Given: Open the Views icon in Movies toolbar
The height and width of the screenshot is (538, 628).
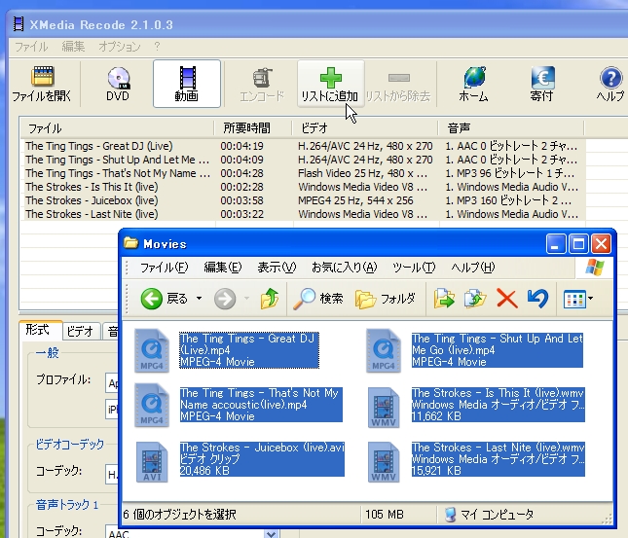Looking at the screenshot, I should point(574,299).
